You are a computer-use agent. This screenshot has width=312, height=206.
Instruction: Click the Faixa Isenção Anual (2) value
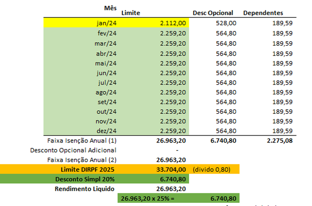(x=171, y=160)
